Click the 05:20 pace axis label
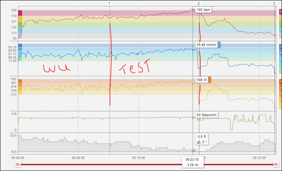Viewport: 282px width, 171px height. tap(12, 47)
